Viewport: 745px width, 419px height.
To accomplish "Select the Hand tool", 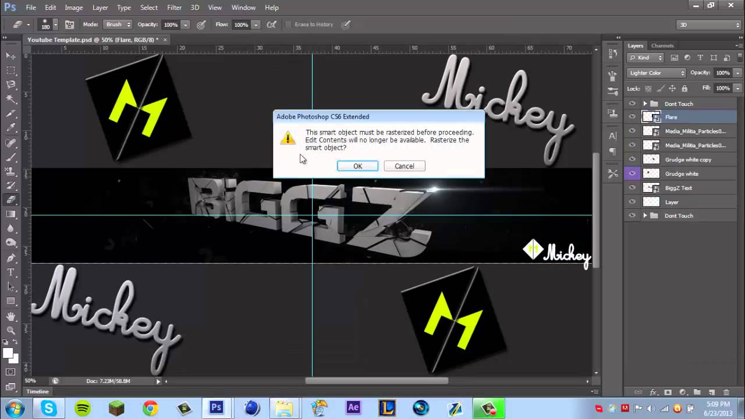I will pos(10,316).
